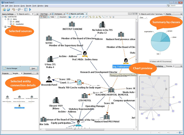Screen dimensions: 184x135
Task: Click the chart's vertical scrollbar thumb
Action: [136, 60]
